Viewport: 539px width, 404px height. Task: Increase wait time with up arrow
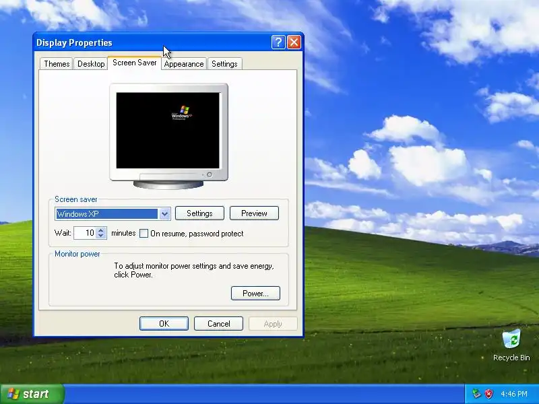coord(100,230)
